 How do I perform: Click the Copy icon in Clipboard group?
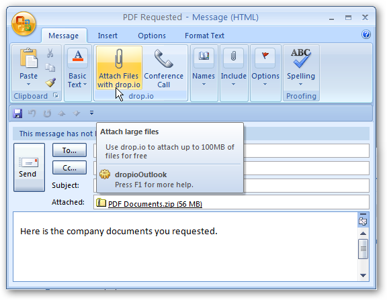click(50, 68)
